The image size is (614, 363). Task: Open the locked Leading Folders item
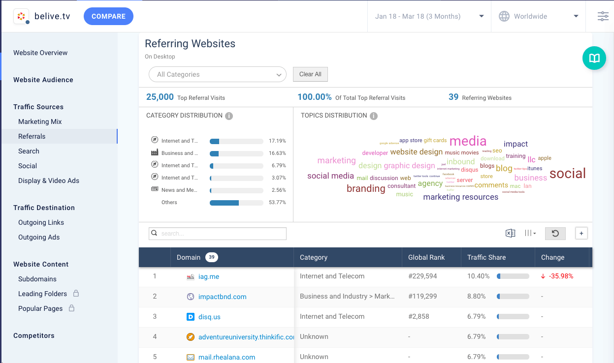click(42, 294)
